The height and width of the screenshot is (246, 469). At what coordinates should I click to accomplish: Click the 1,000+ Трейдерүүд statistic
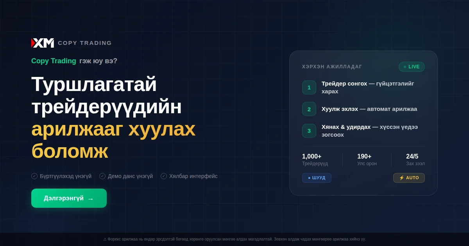click(x=315, y=160)
